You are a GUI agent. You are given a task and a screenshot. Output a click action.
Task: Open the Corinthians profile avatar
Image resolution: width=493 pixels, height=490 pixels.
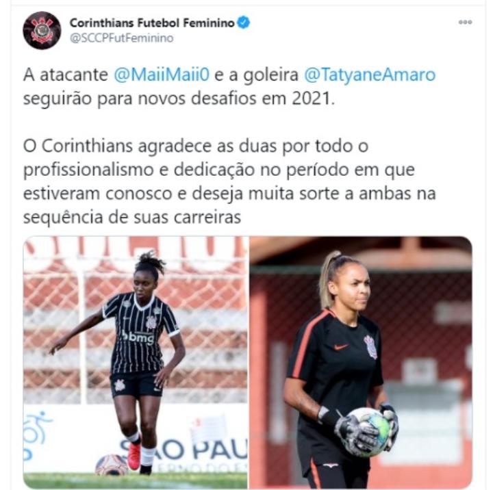point(42,30)
